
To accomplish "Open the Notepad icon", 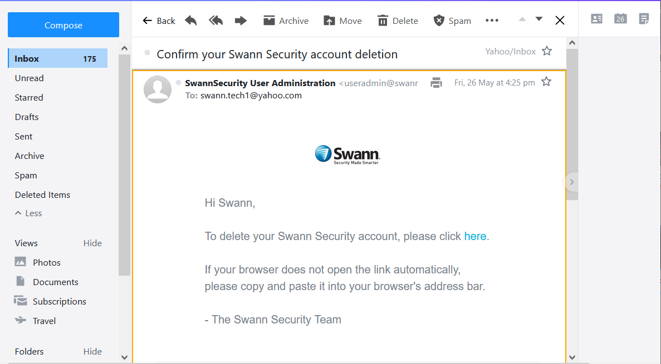I will pos(644,19).
